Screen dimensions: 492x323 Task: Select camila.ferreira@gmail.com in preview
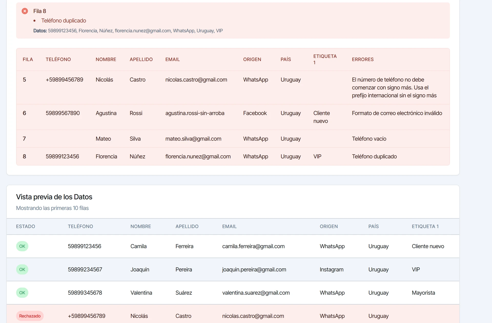pyautogui.click(x=253, y=246)
